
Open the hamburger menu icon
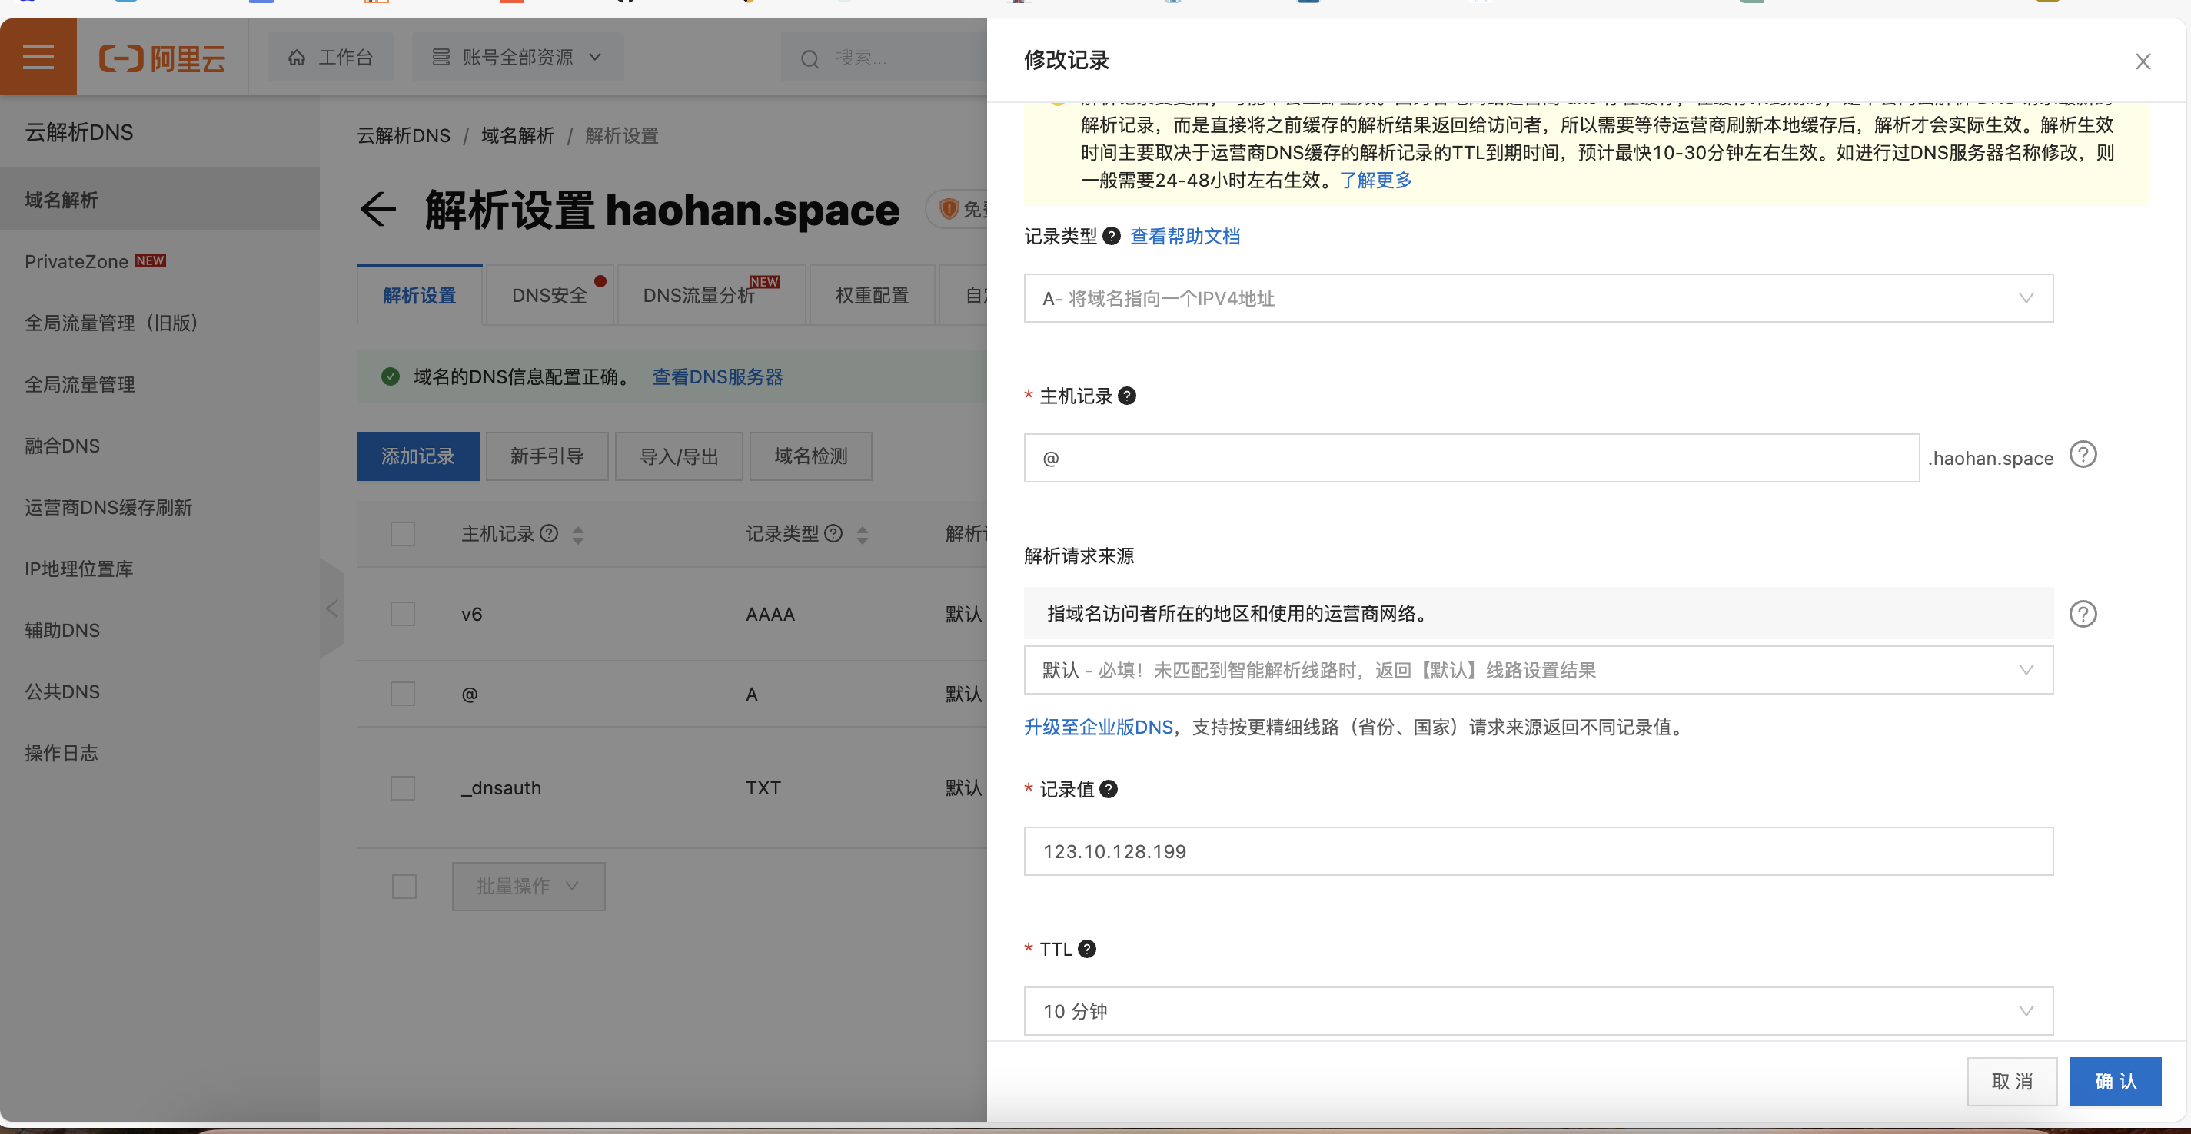click(x=38, y=57)
